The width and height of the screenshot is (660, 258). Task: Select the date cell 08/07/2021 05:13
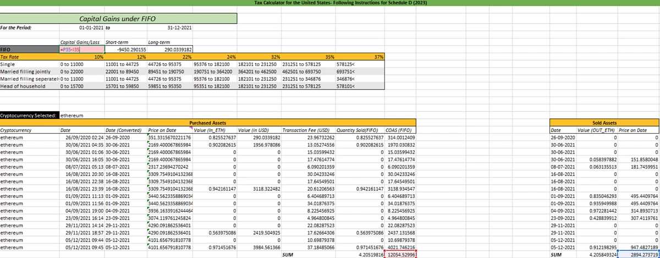pos(81,166)
